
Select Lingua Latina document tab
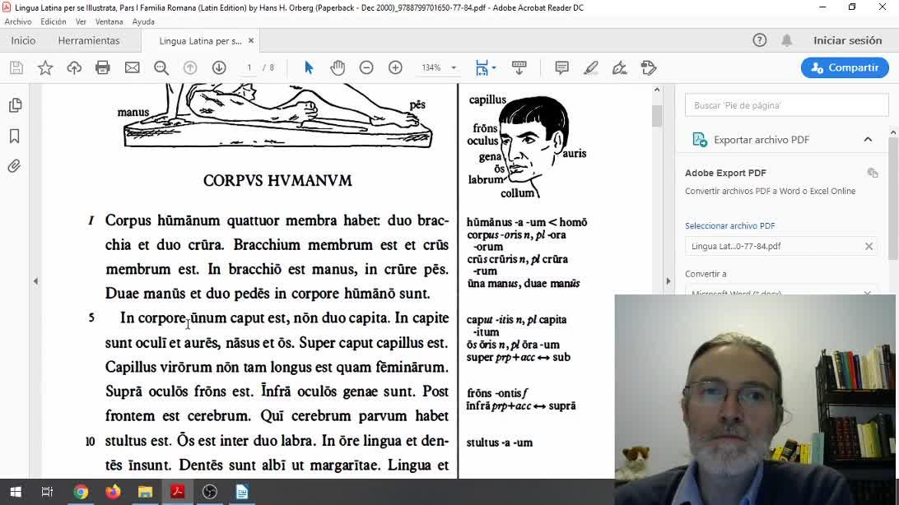199,41
